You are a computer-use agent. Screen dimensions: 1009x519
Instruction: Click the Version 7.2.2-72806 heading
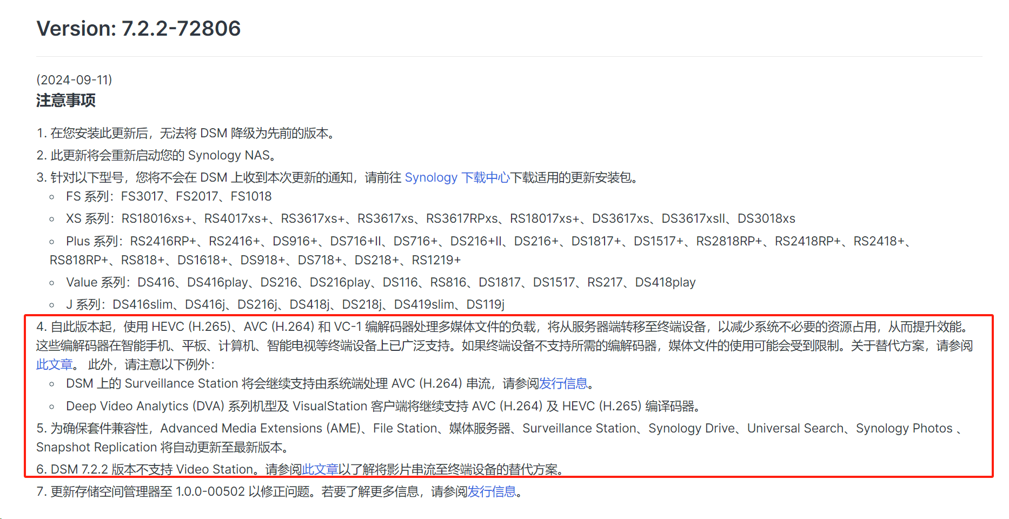pos(138,28)
